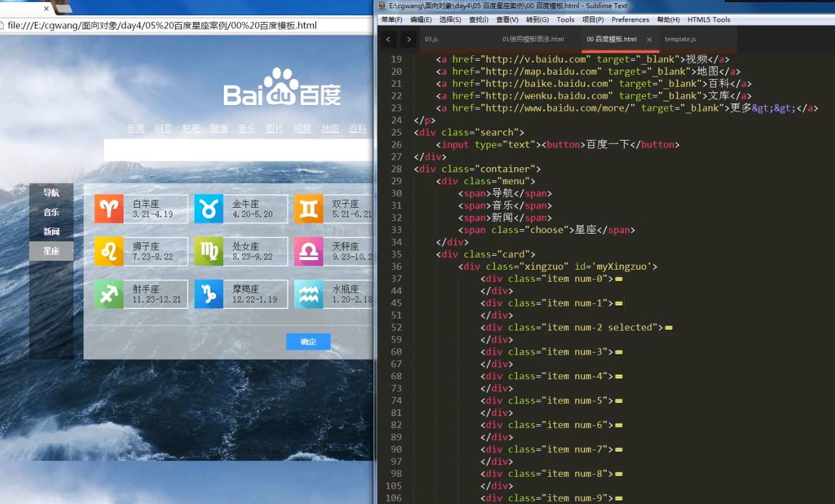Click the 音乐 link in Baidu's top navigation
The width and height of the screenshot is (835, 504).
(x=247, y=129)
